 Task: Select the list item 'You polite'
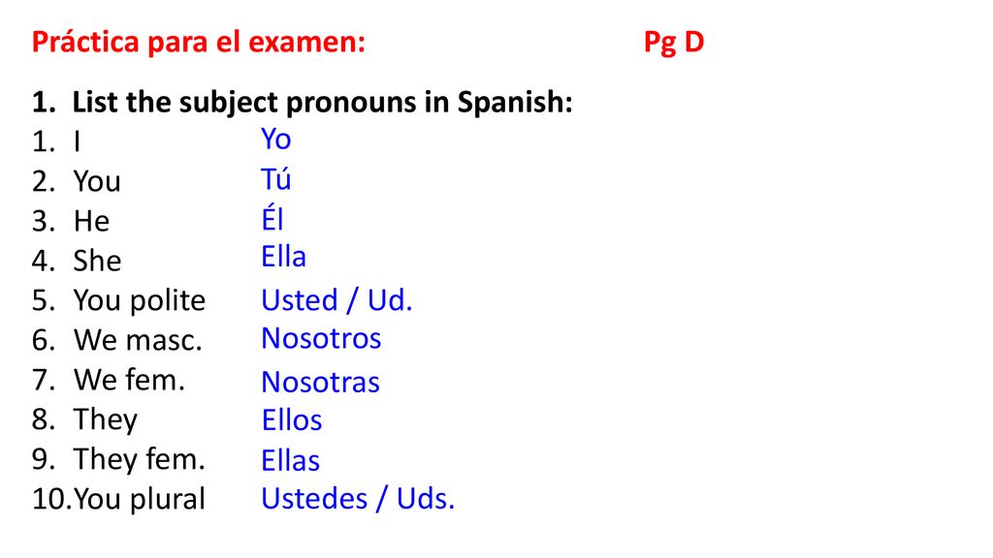click(x=140, y=301)
